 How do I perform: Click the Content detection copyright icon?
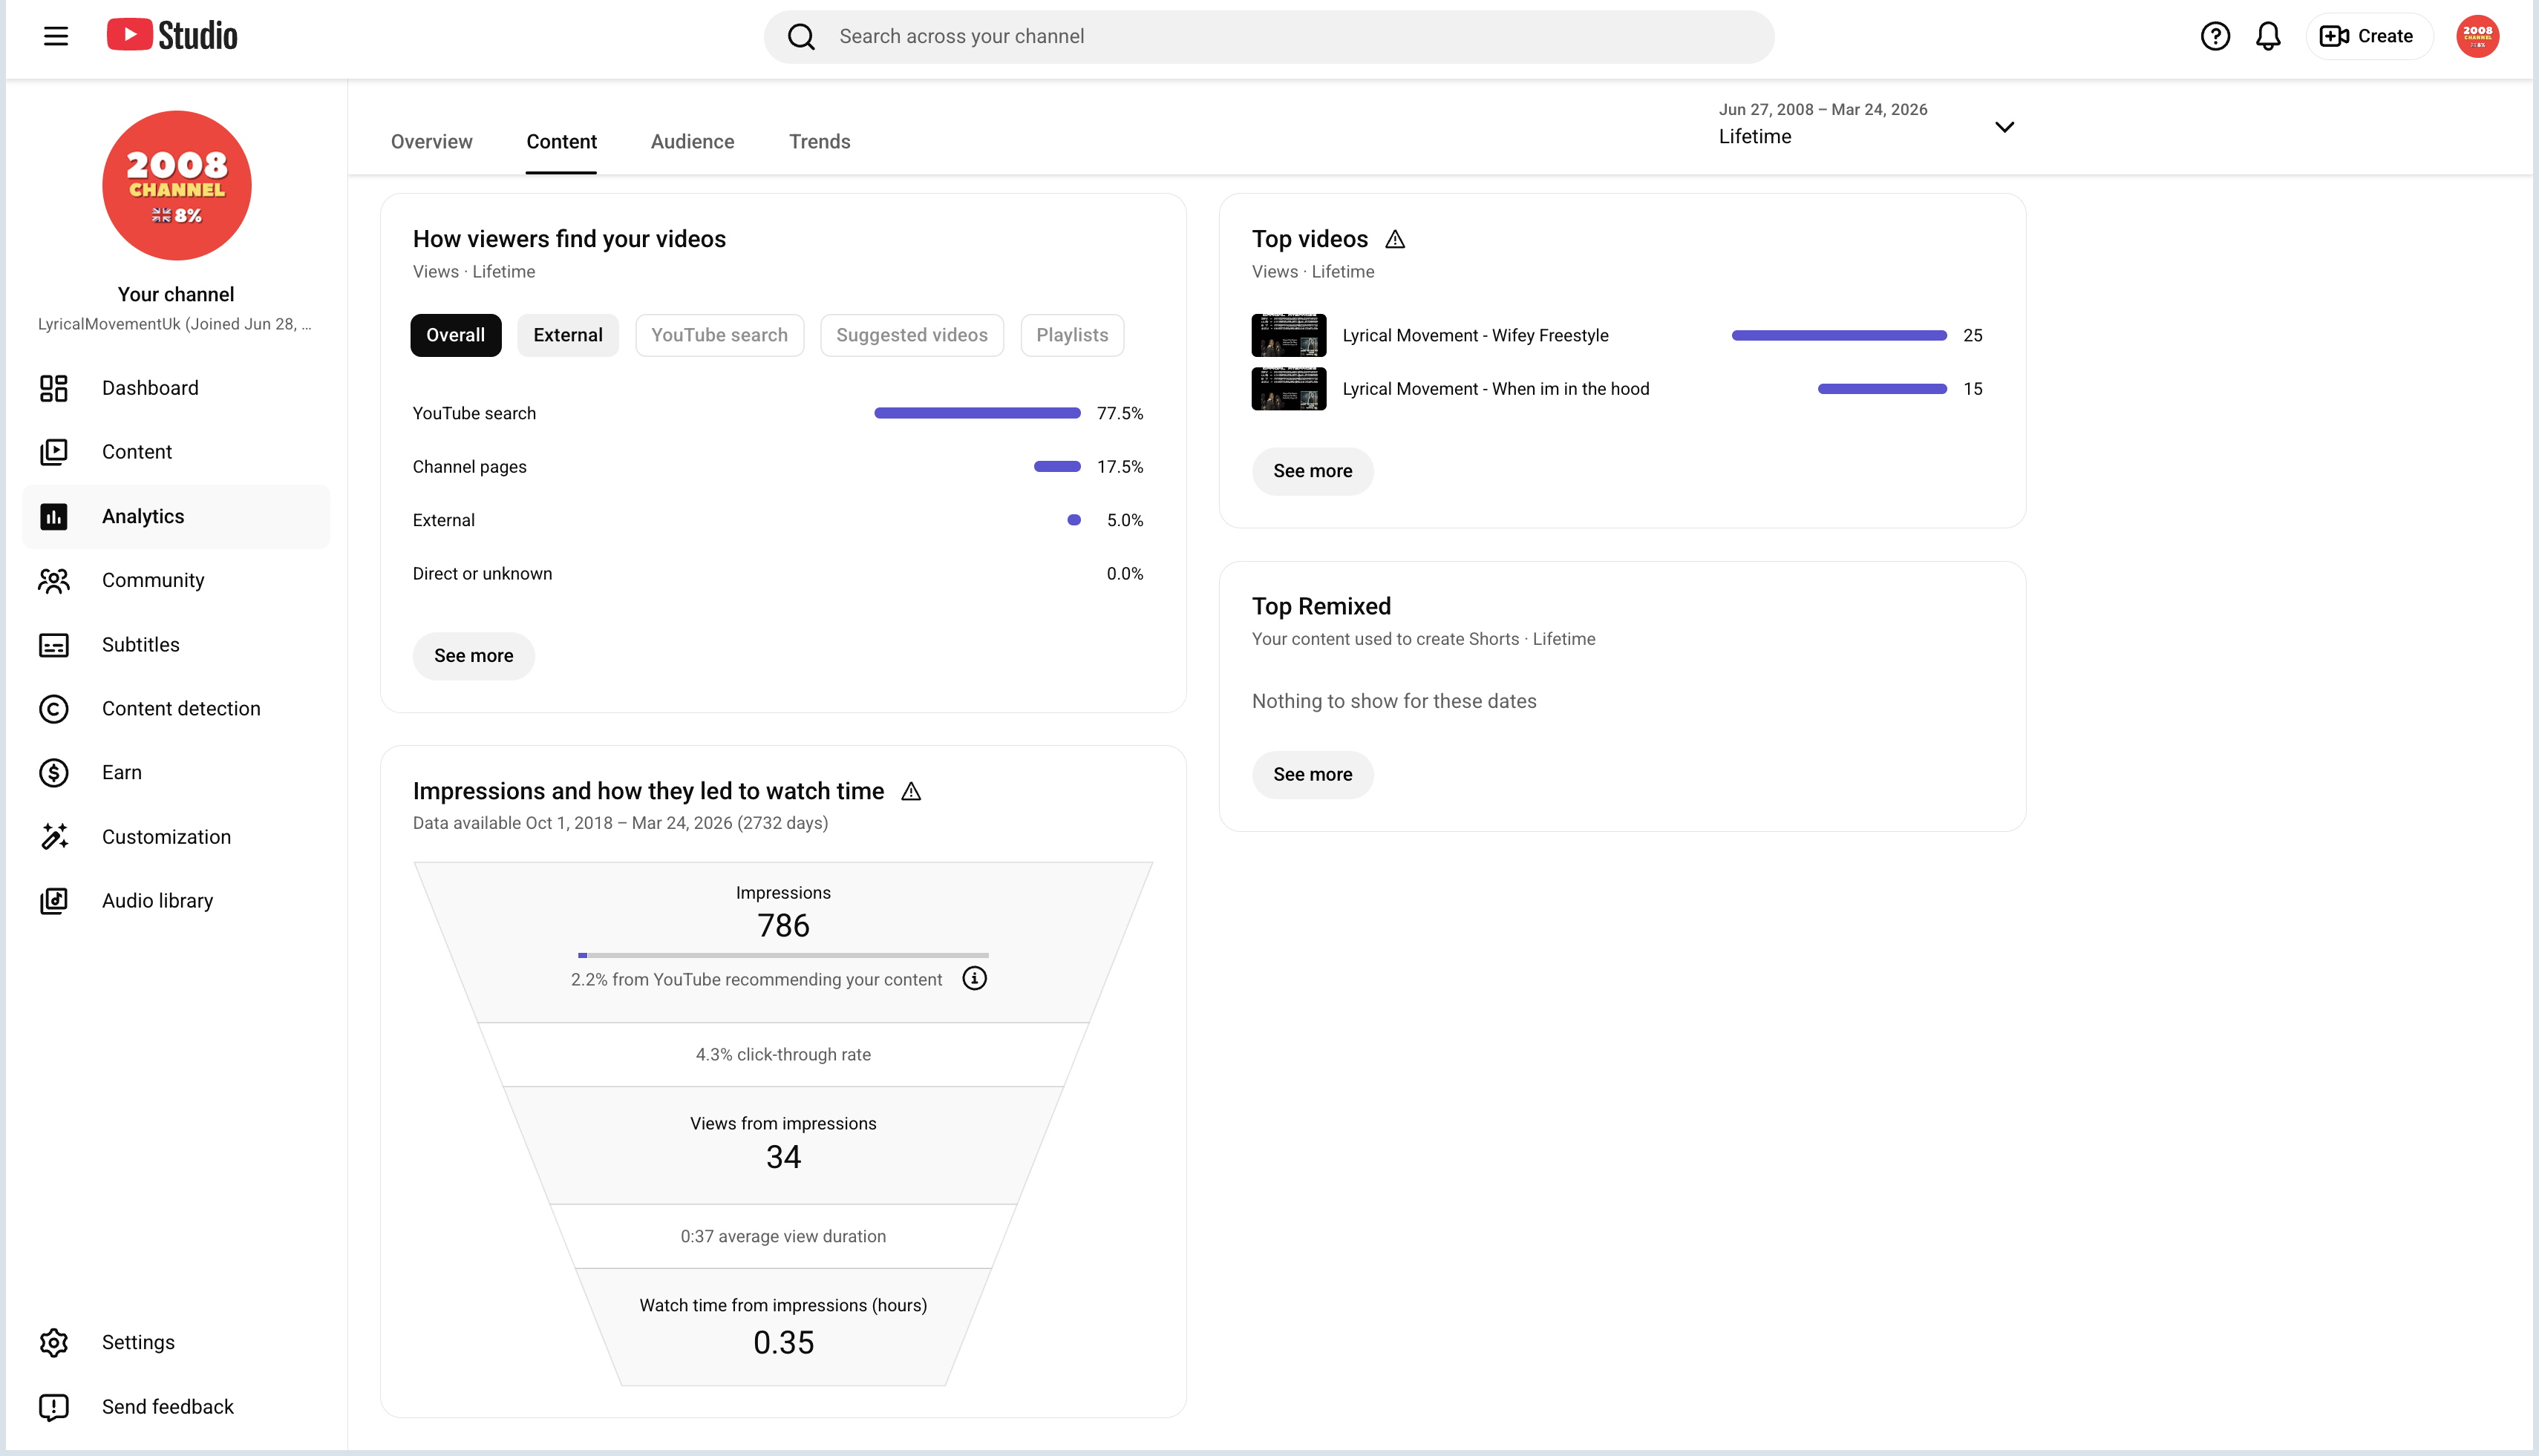(54, 709)
